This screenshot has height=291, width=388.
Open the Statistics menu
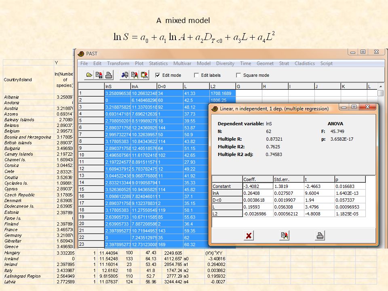click(x=158, y=63)
